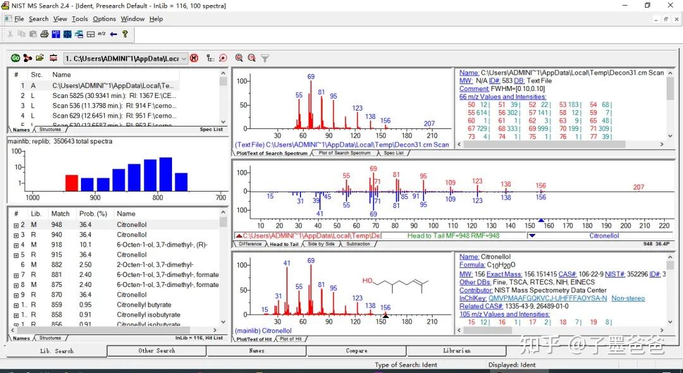683x373 pixels.
Task: Open the Options menu
Action: [x=104, y=19]
